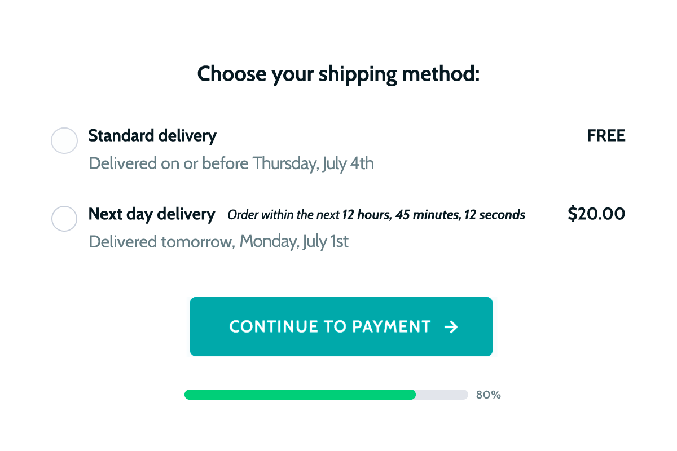Click the FREE shipping price
The width and height of the screenshot is (677, 451).
point(606,136)
